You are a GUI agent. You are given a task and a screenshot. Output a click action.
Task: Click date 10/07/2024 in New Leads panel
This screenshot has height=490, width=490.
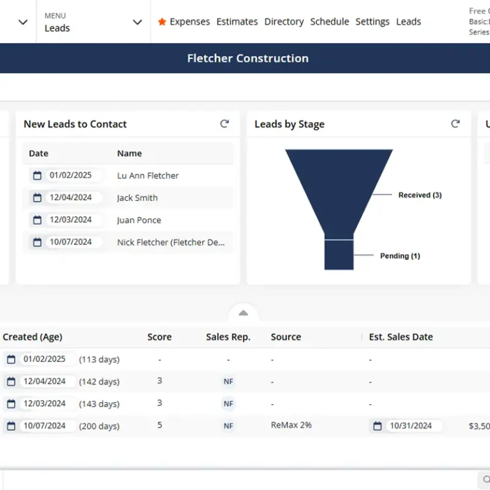pos(70,241)
